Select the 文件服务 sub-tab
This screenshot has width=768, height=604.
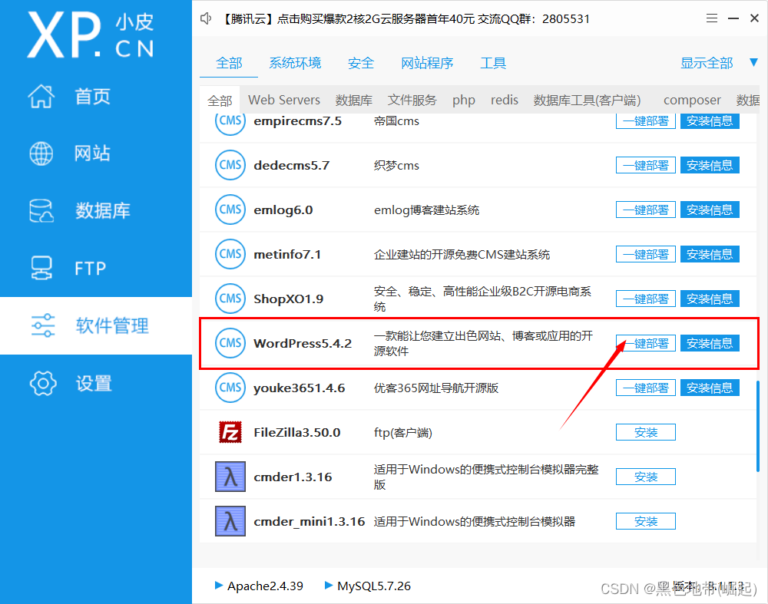[x=412, y=101]
